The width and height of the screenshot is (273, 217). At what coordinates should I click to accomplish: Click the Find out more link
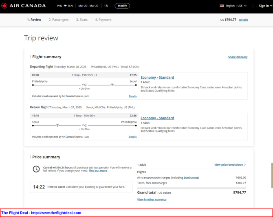coord(98,171)
